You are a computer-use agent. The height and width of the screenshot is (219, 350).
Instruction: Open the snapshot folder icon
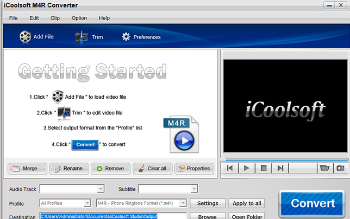(325, 168)
